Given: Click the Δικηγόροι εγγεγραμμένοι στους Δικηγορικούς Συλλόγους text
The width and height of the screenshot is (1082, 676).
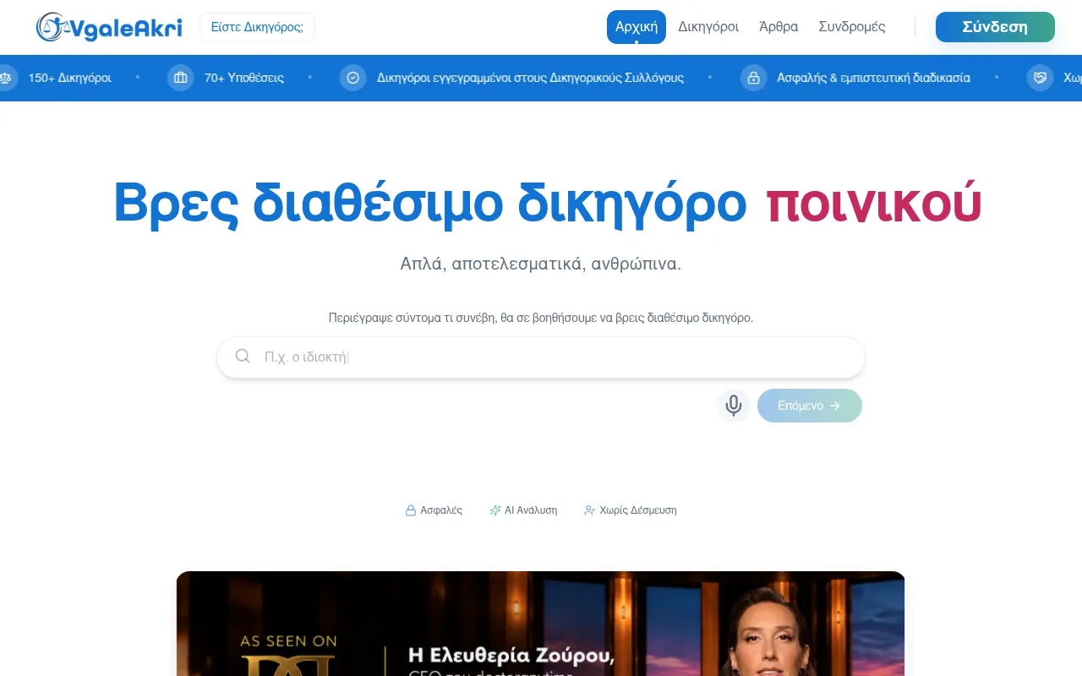Looking at the screenshot, I should (530, 78).
